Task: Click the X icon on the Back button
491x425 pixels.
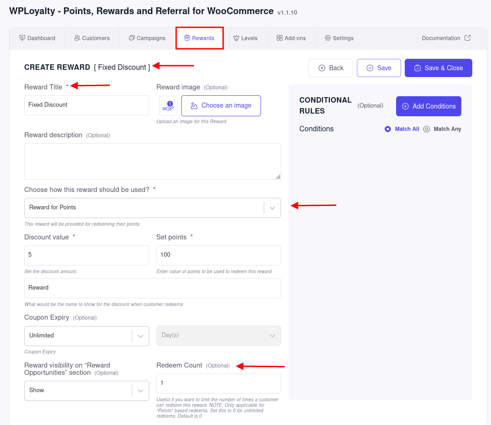Action: click(x=322, y=68)
